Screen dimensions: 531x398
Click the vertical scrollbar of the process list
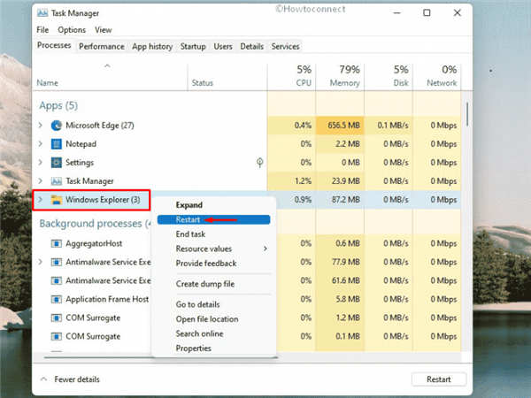tap(467, 115)
